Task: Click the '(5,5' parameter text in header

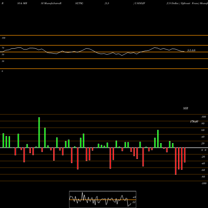Action: point(107,3)
